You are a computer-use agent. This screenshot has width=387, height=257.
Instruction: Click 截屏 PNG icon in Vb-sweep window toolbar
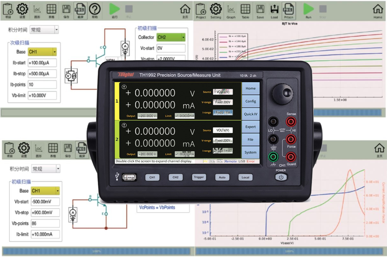click(82, 149)
